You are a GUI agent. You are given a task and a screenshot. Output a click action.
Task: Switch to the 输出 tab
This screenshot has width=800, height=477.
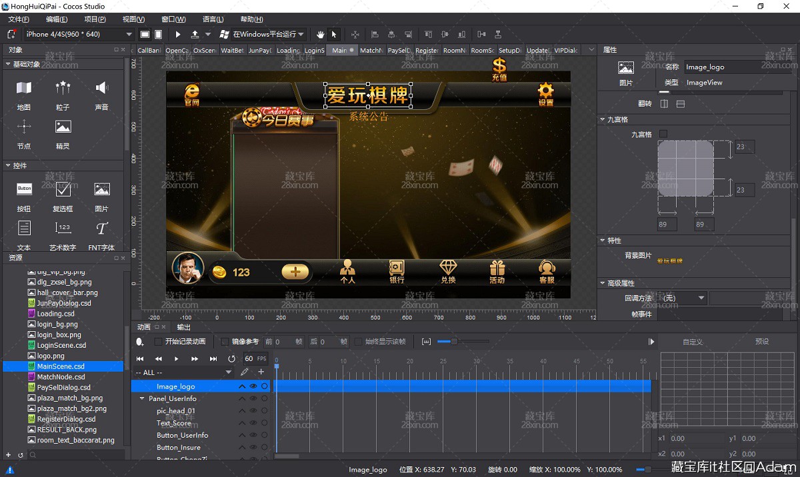184,327
